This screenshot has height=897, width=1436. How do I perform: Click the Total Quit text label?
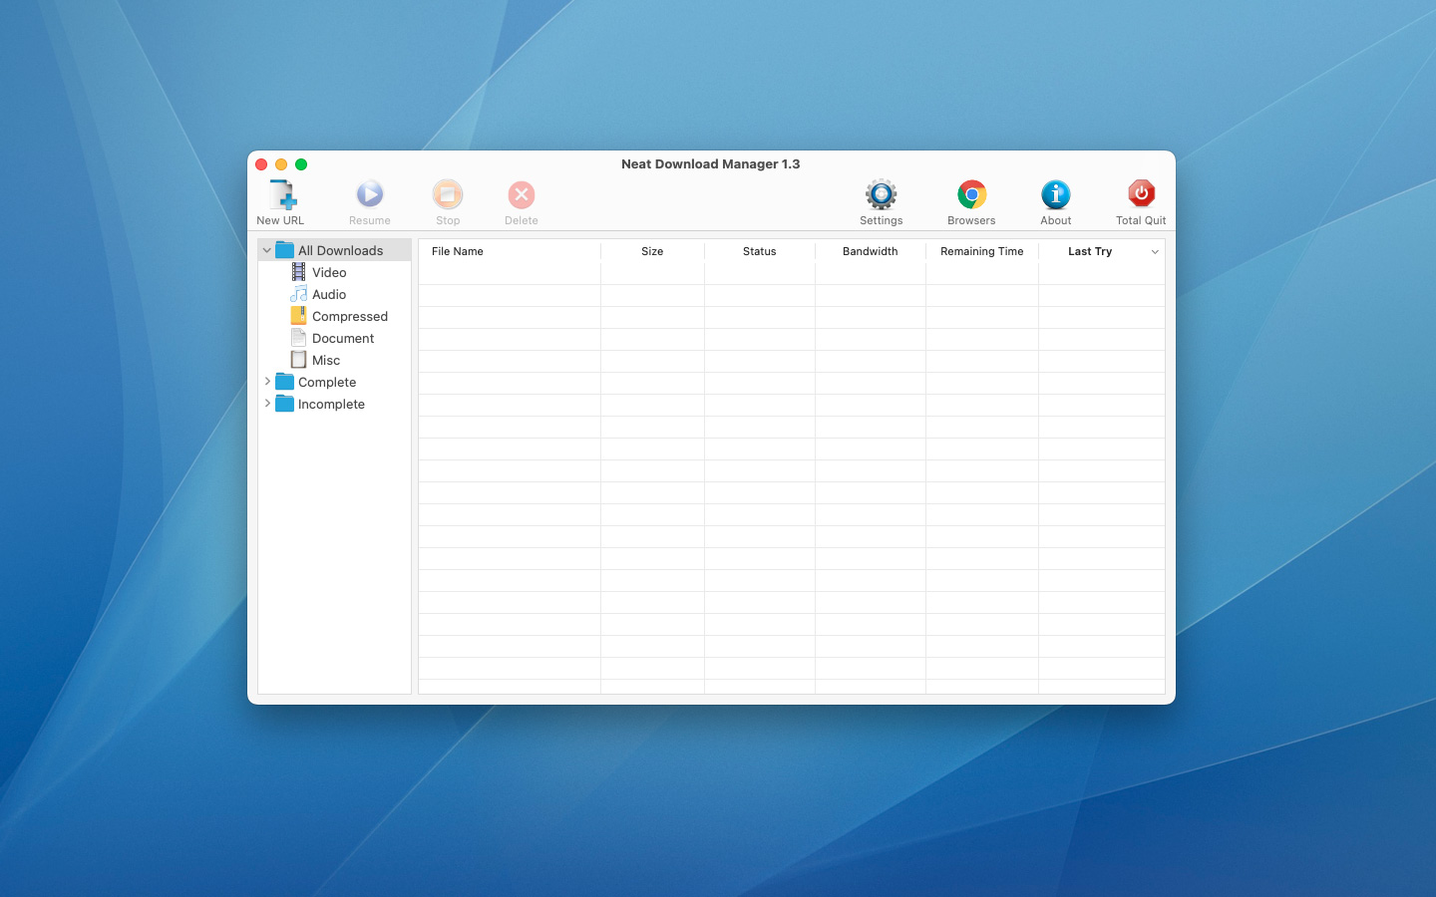point(1141,220)
